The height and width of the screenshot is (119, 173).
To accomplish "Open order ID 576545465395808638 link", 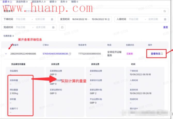I will [55, 54].
